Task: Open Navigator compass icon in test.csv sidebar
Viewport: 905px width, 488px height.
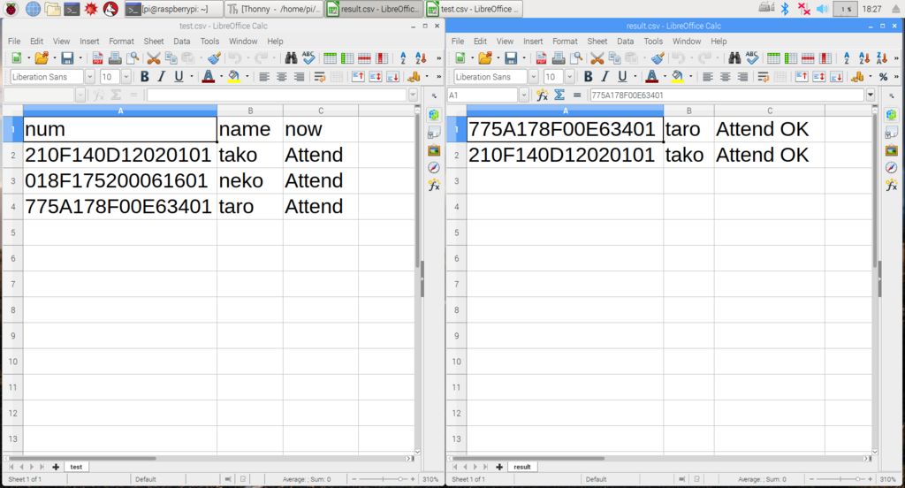Action: [434, 167]
